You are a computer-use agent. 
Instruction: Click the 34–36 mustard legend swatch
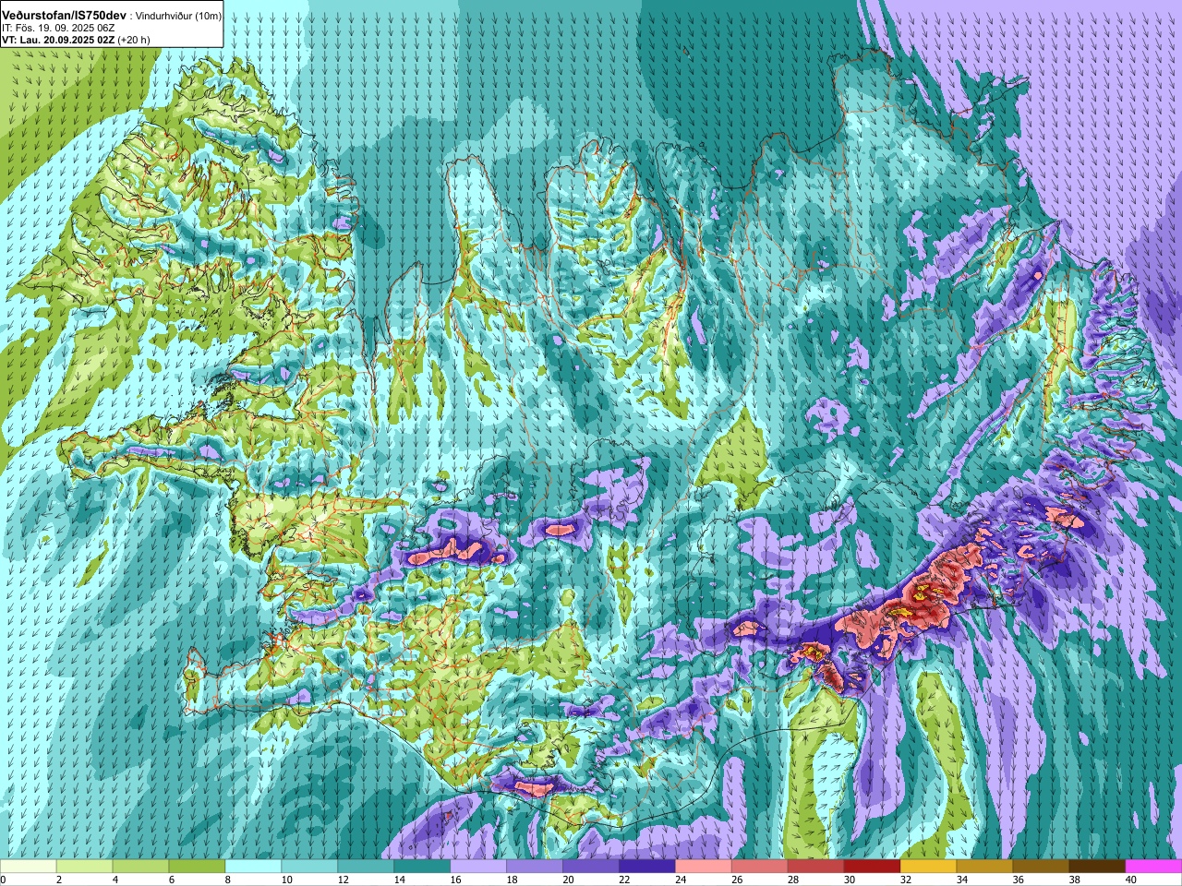click(985, 867)
